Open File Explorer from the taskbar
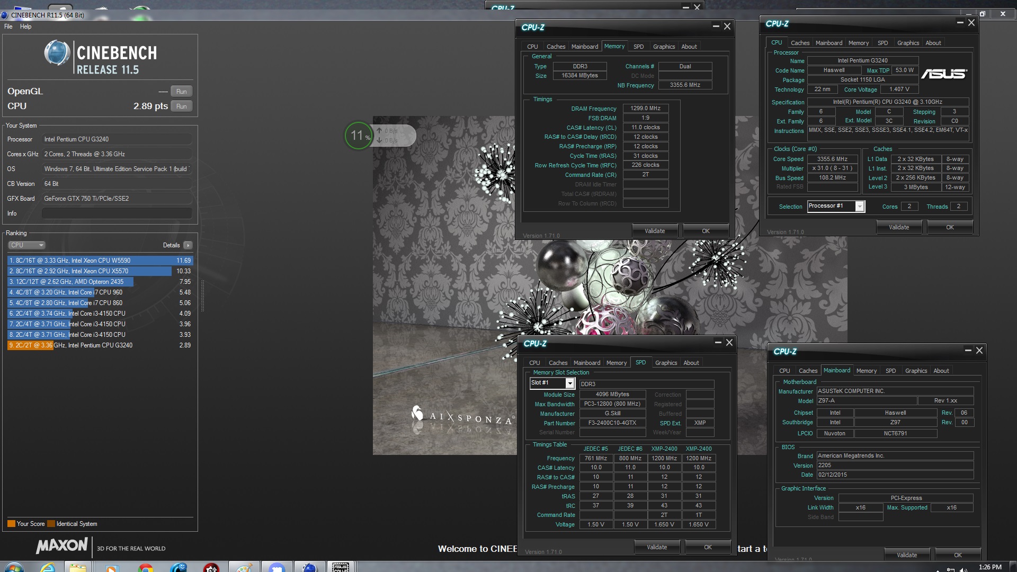 tap(78, 568)
